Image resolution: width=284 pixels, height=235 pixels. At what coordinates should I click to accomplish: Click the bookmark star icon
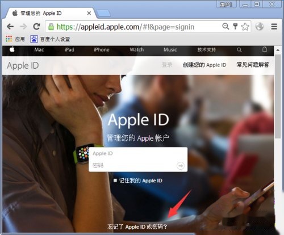(245, 27)
